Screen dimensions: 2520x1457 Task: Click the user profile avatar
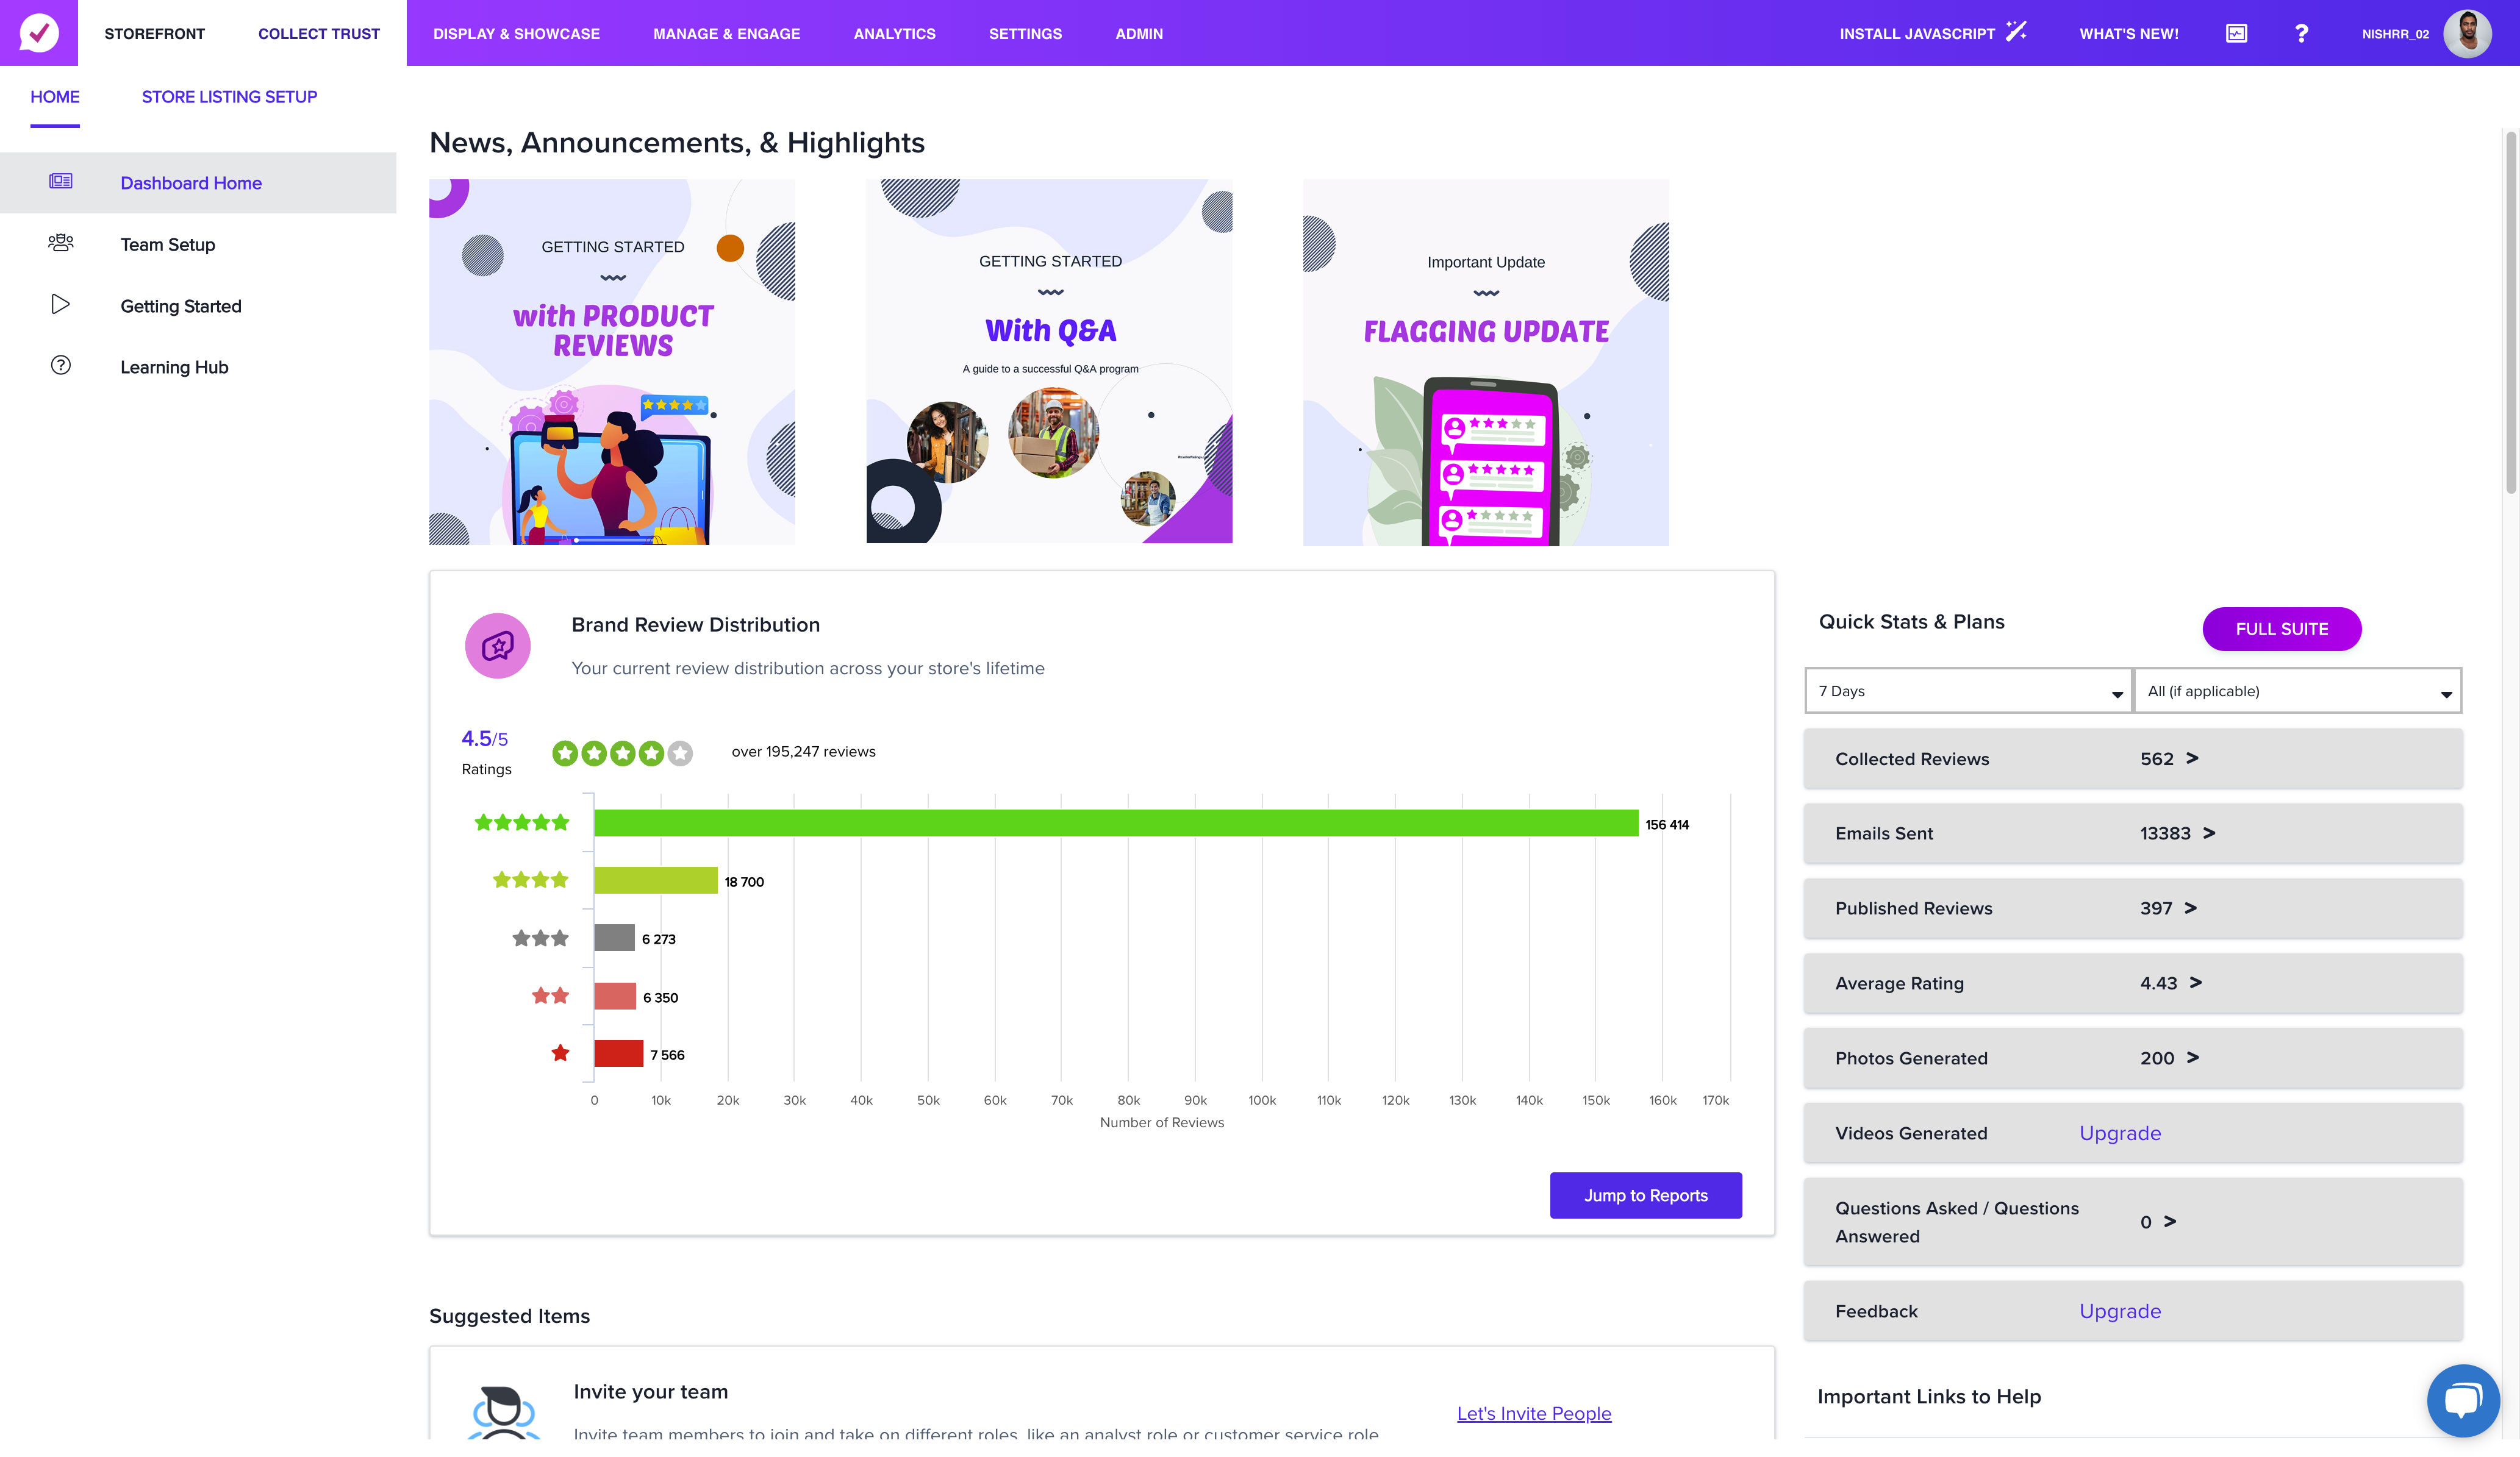point(2467,33)
